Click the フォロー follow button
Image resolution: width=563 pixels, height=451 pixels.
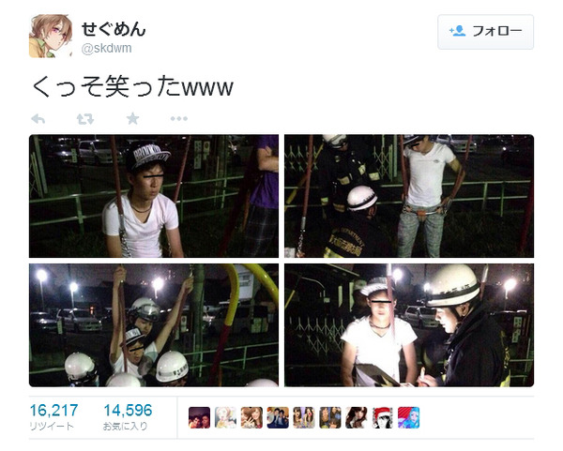[x=485, y=32]
